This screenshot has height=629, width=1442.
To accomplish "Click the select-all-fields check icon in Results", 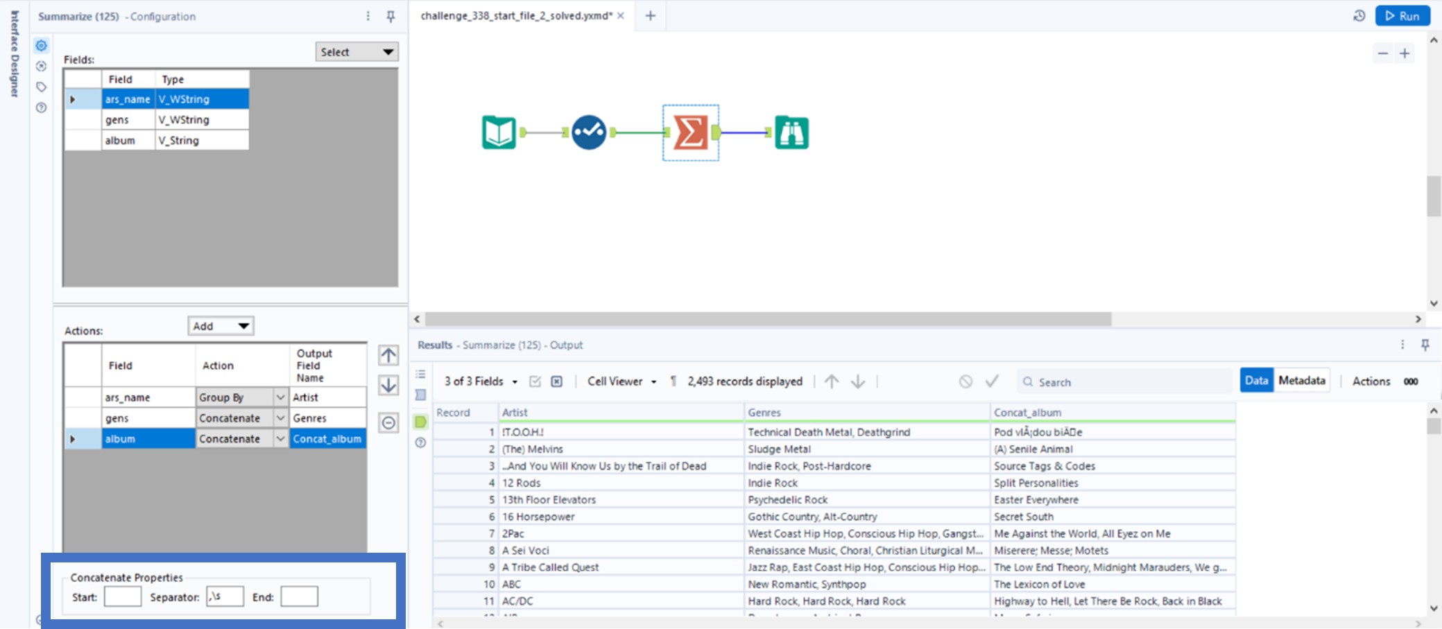I will click(535, 381).
